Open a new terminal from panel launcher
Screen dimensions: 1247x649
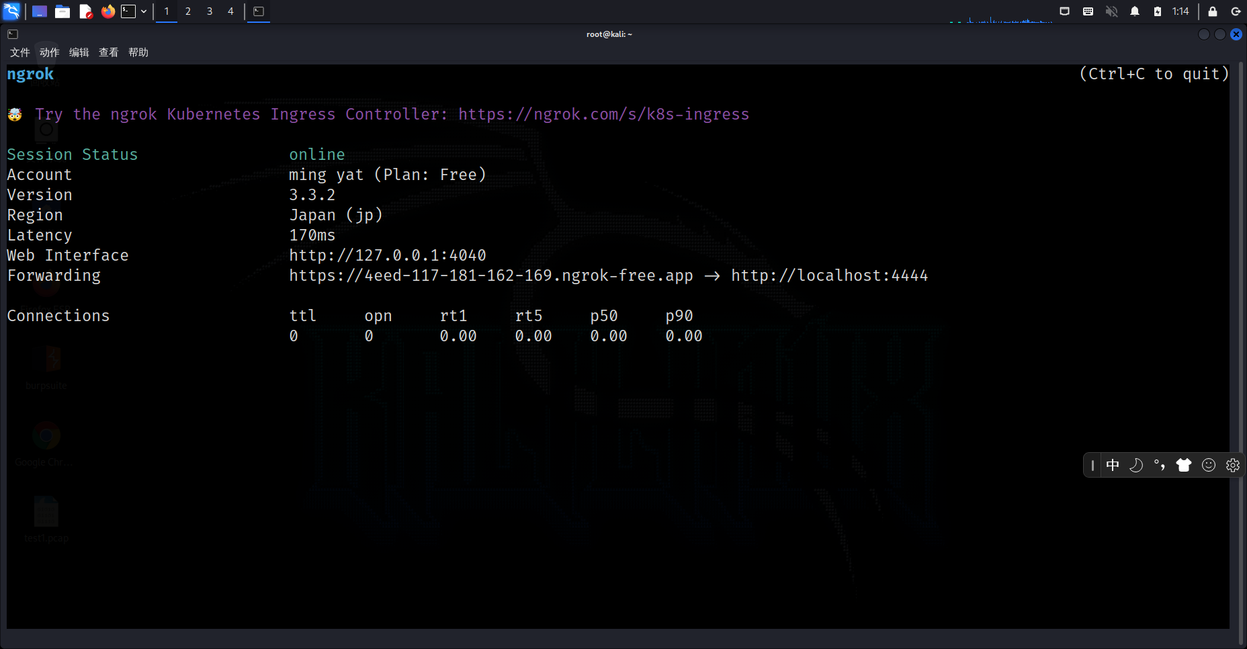click(128, 11)
